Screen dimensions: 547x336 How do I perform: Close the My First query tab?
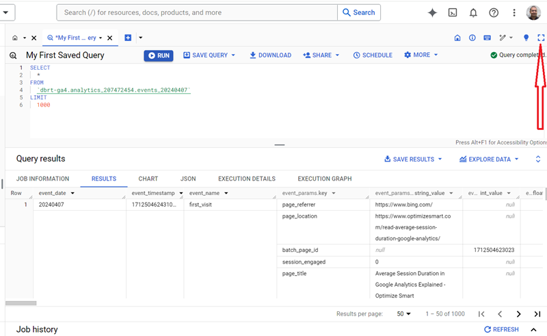[109, 38]
